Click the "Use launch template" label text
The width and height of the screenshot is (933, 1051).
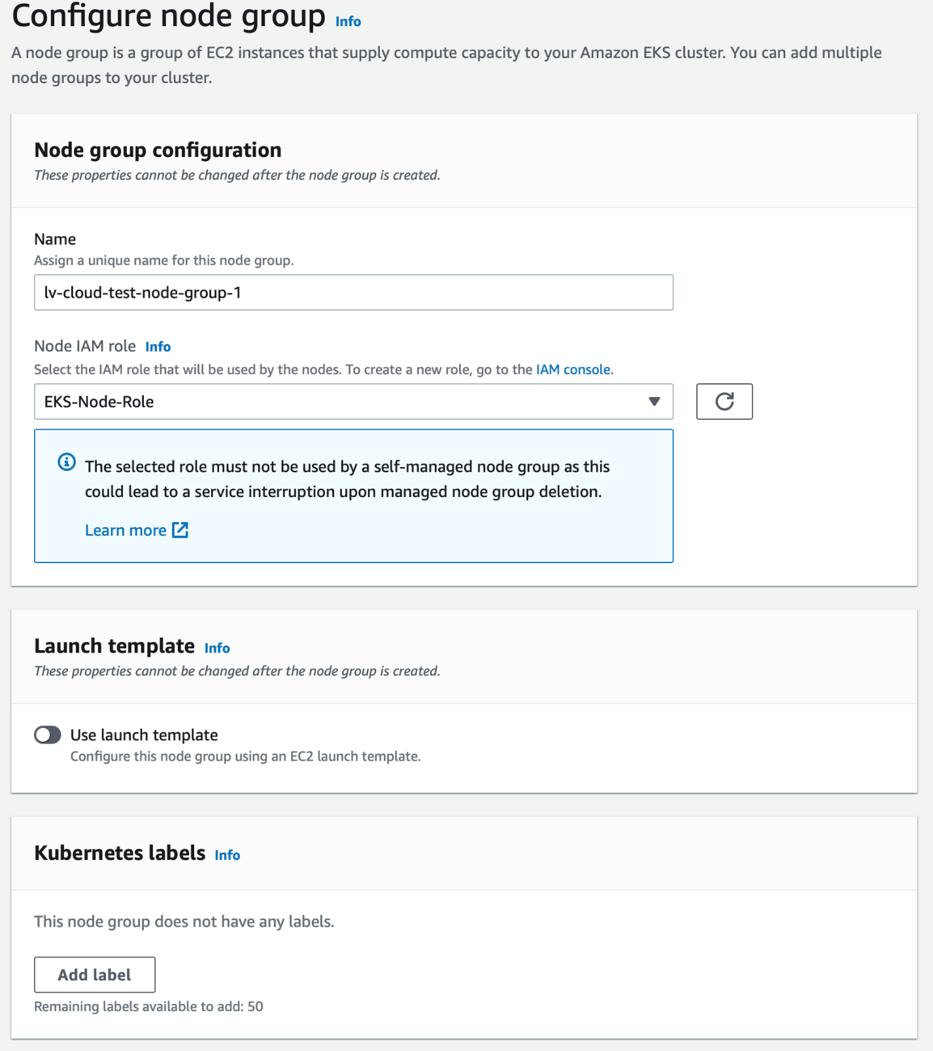pos(144,735)
